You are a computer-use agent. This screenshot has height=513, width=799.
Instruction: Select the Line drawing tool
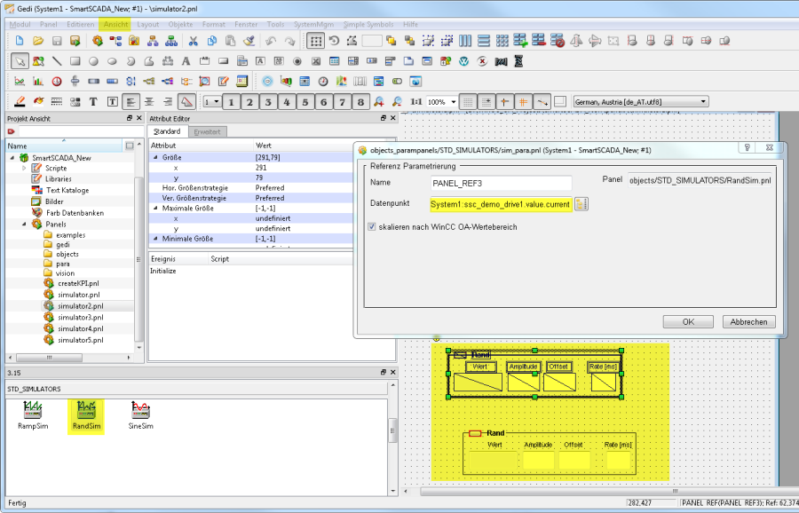pos(57,61)
